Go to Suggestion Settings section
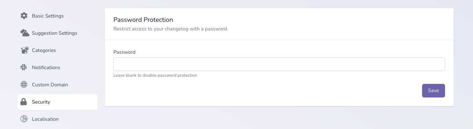 click(x=57, y=33)
